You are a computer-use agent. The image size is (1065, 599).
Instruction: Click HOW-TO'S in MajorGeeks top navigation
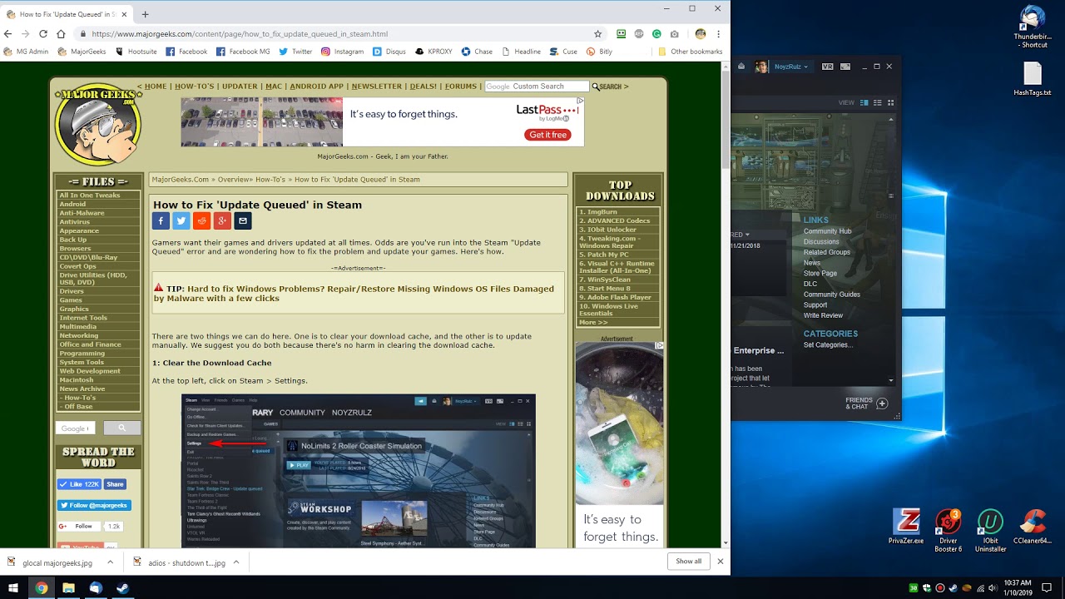(x=194, y=87)
